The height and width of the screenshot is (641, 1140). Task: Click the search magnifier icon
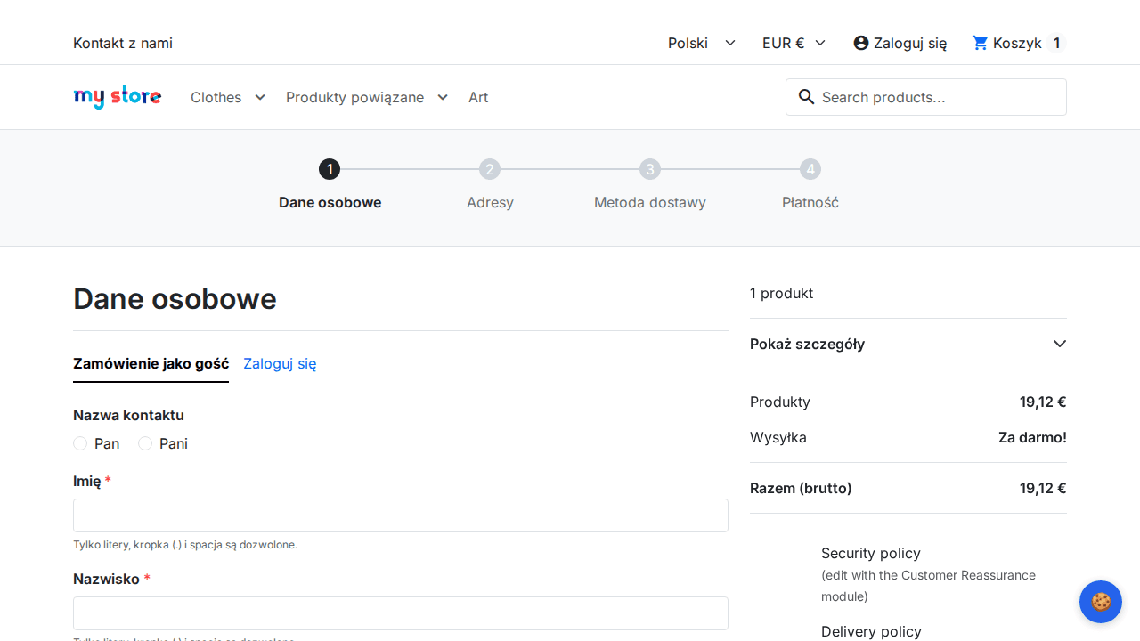pyautogui.click(x=807, y=97)
